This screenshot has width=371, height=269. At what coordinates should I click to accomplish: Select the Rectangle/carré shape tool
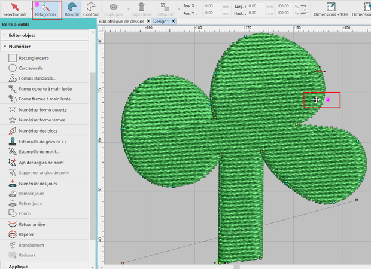[x=33, y=58]
